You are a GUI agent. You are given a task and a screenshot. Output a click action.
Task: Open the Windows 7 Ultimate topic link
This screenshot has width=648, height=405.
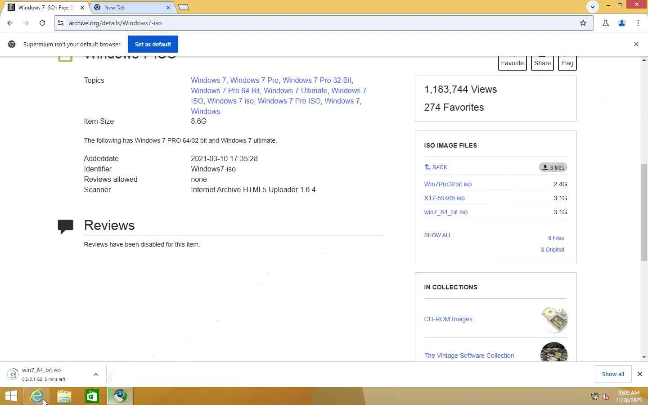point(295,90)
